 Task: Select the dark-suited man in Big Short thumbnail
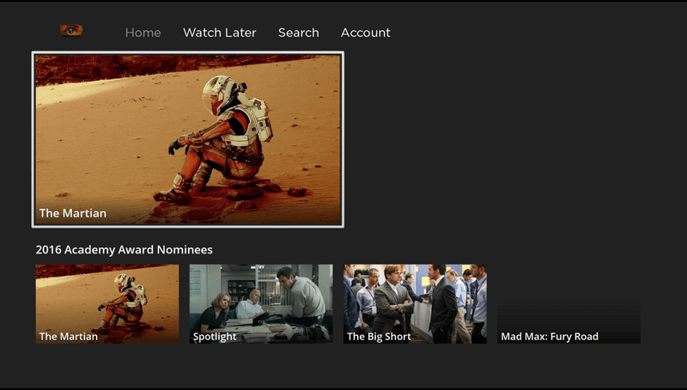tap(444, 305)
